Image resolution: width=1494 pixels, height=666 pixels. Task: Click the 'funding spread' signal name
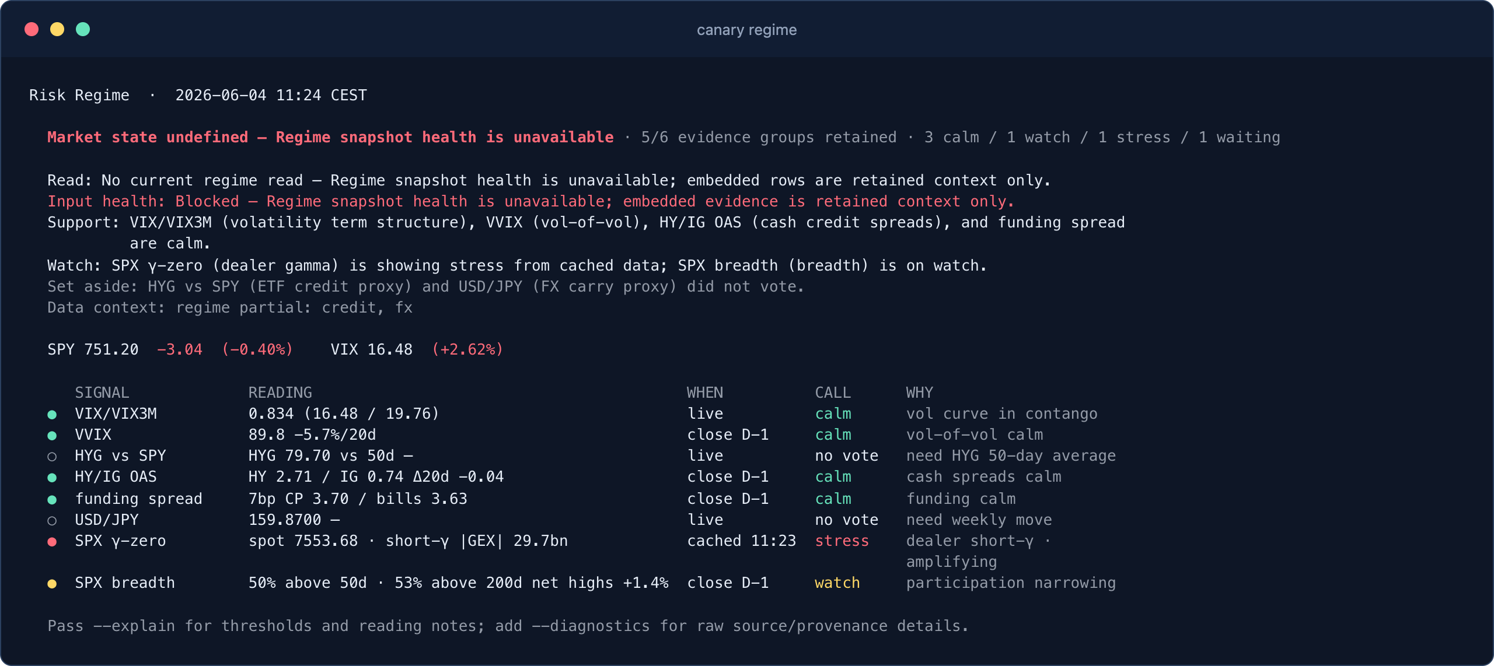[x=138, y=499]
